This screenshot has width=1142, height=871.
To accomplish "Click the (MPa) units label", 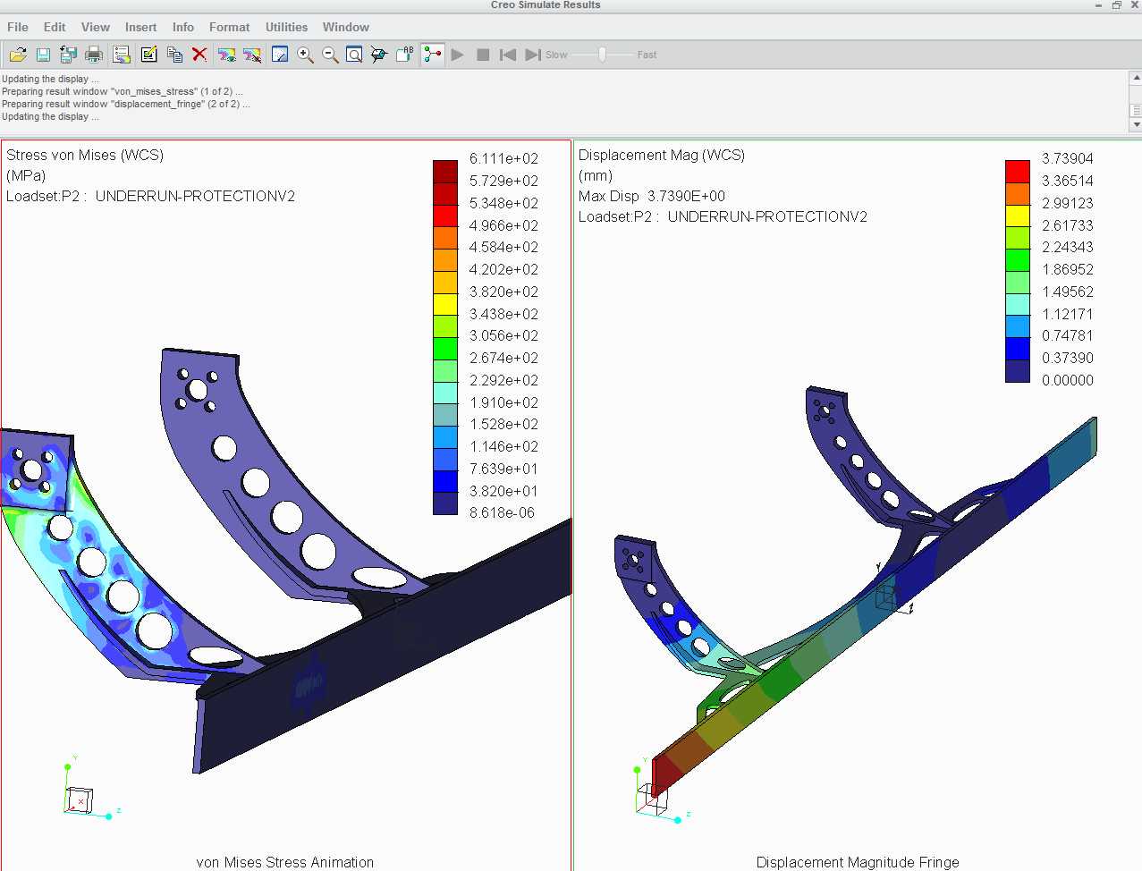I will point(26,175).
